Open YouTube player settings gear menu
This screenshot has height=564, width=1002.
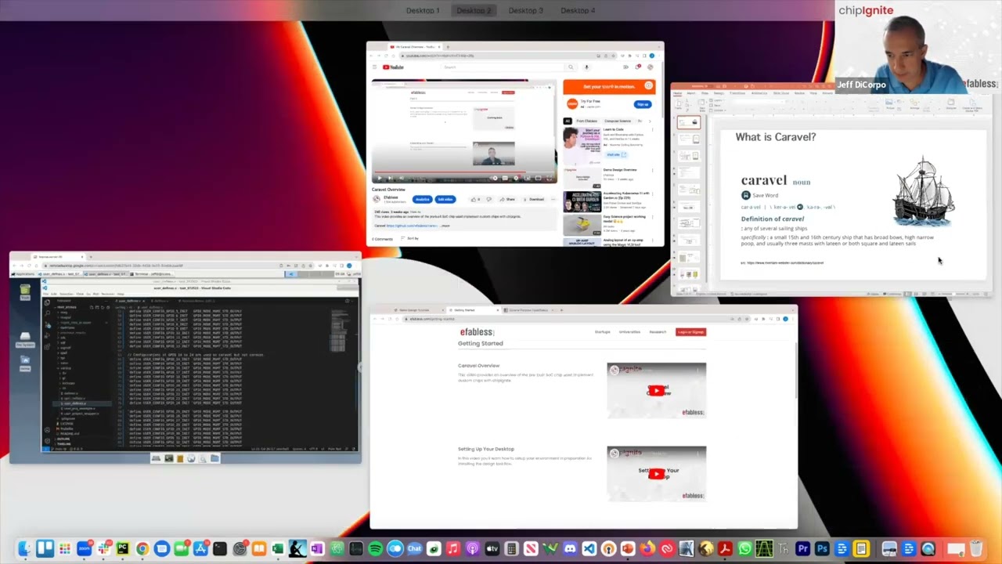pos(517,179)
